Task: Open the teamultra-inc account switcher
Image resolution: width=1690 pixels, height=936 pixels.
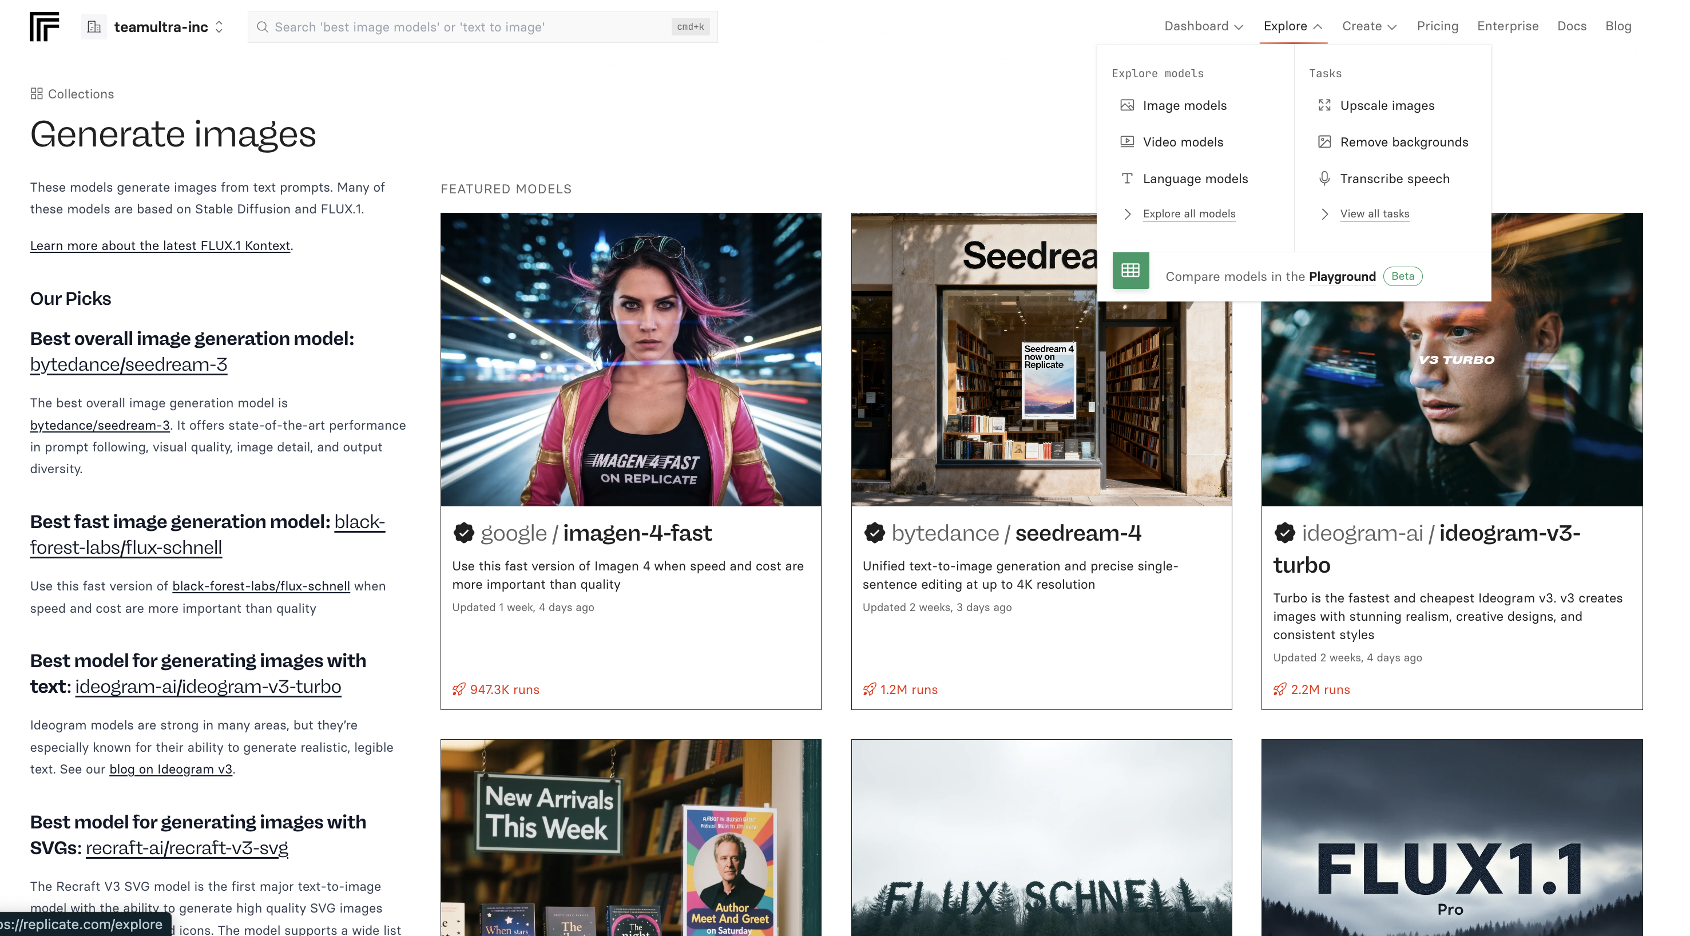Action: pos(161,27)
